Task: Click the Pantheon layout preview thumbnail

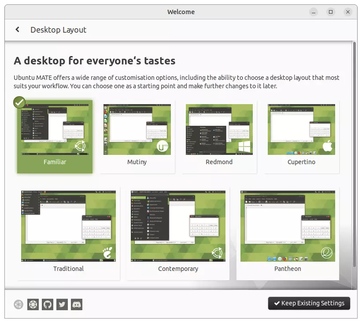Action: [288, 225]
